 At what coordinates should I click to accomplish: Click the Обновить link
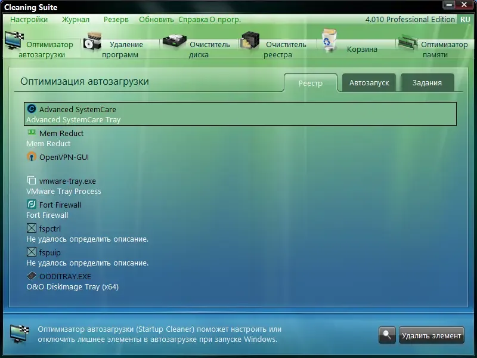(x=156, y=19)
